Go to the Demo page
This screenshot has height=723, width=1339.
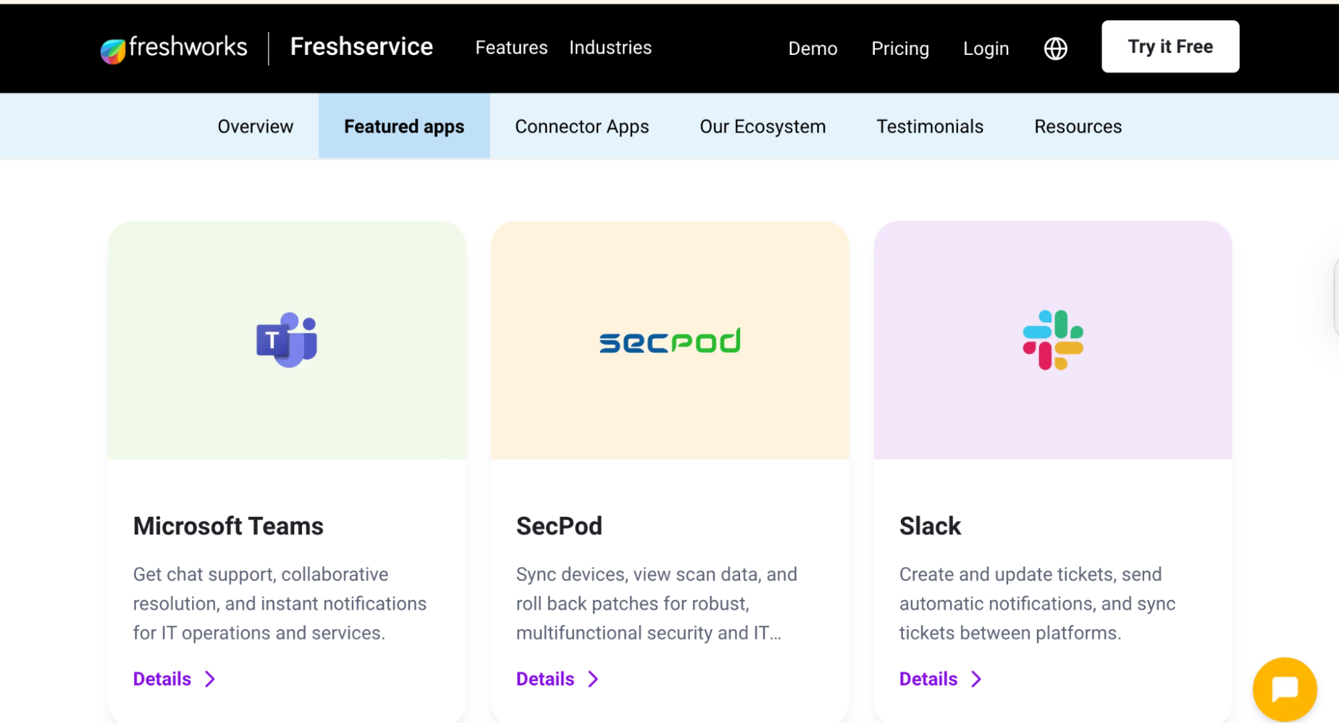[x=813, y=48]
